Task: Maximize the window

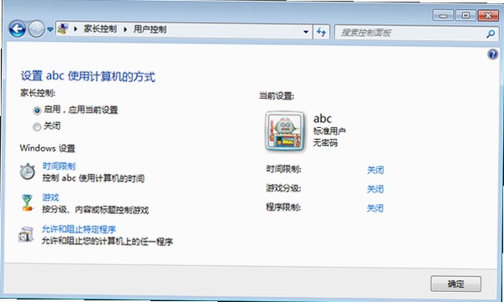Action: tap(466, 15)
